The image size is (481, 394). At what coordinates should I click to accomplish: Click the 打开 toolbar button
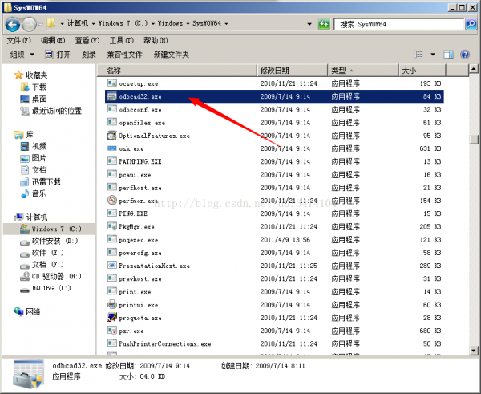pyautogui.click(x=58, y=55)
